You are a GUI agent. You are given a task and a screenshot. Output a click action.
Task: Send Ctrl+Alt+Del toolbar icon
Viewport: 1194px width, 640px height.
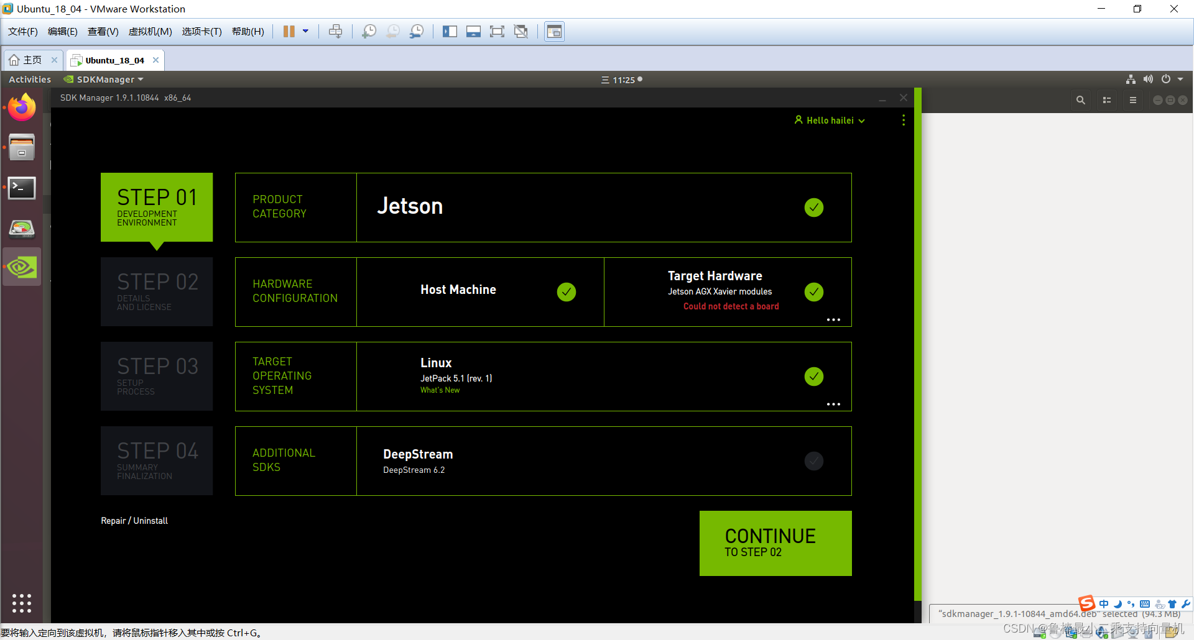click(x=335, y=32)
